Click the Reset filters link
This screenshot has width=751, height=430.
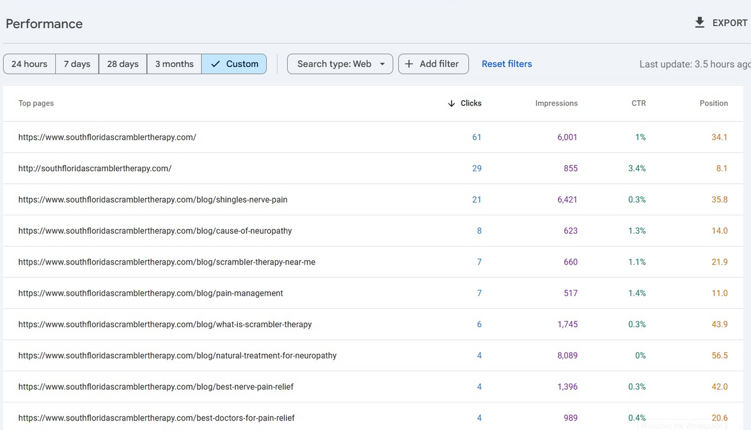(x=507, y=64)
